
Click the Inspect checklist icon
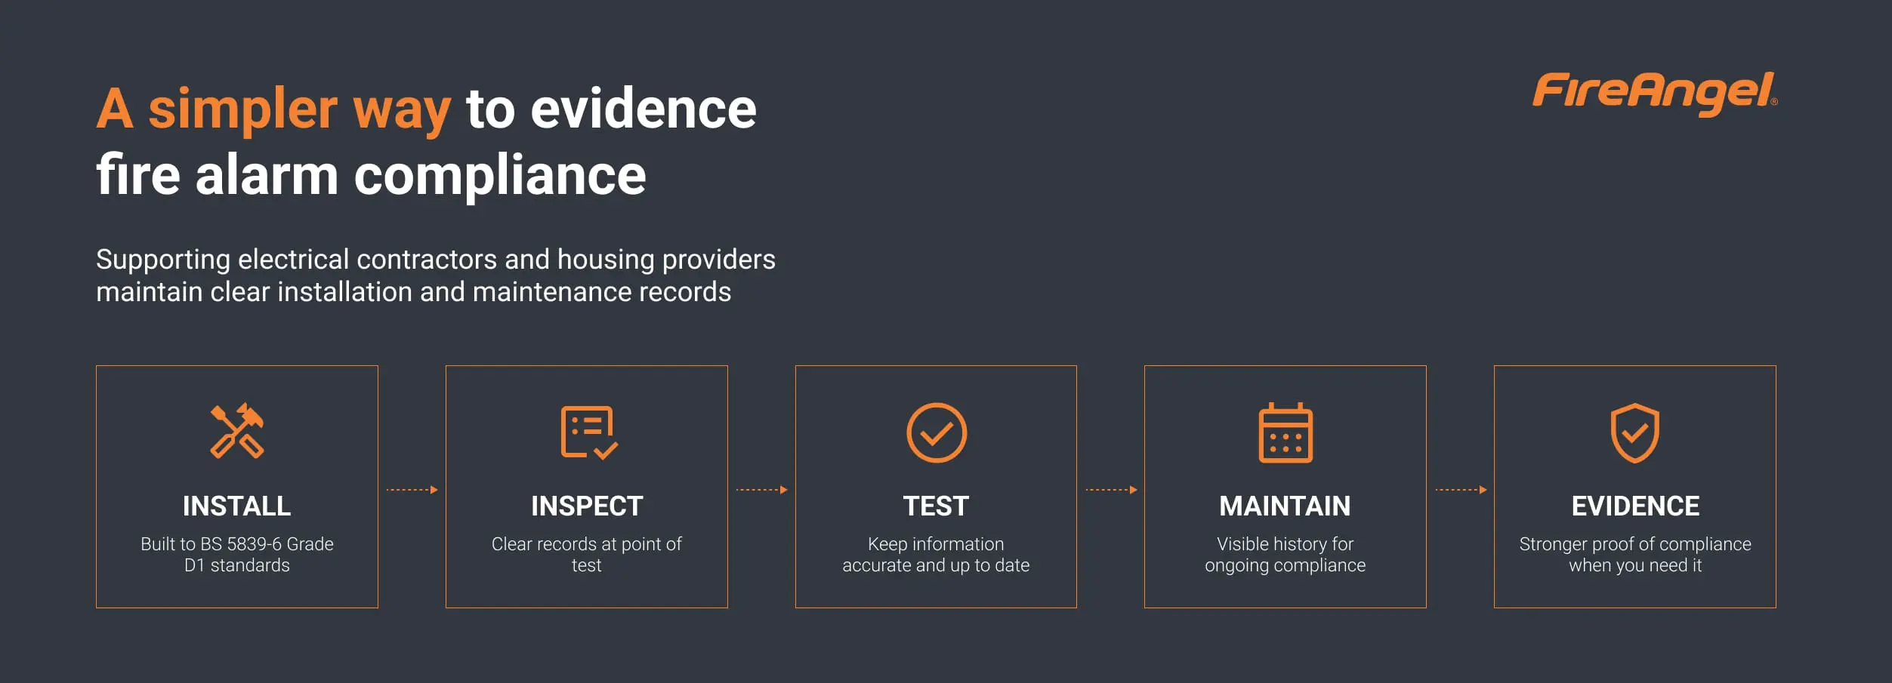589,432
